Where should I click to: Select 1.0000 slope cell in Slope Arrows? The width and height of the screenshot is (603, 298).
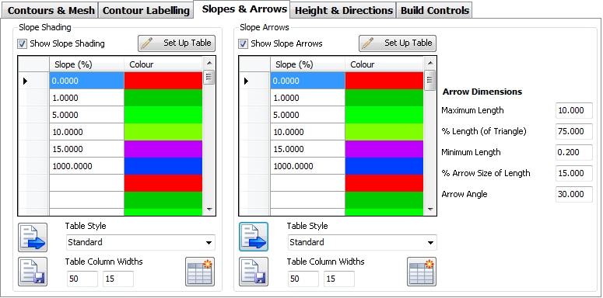tap(307, 98)
